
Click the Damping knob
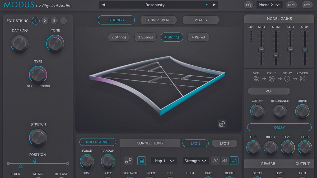click(20, 43)
